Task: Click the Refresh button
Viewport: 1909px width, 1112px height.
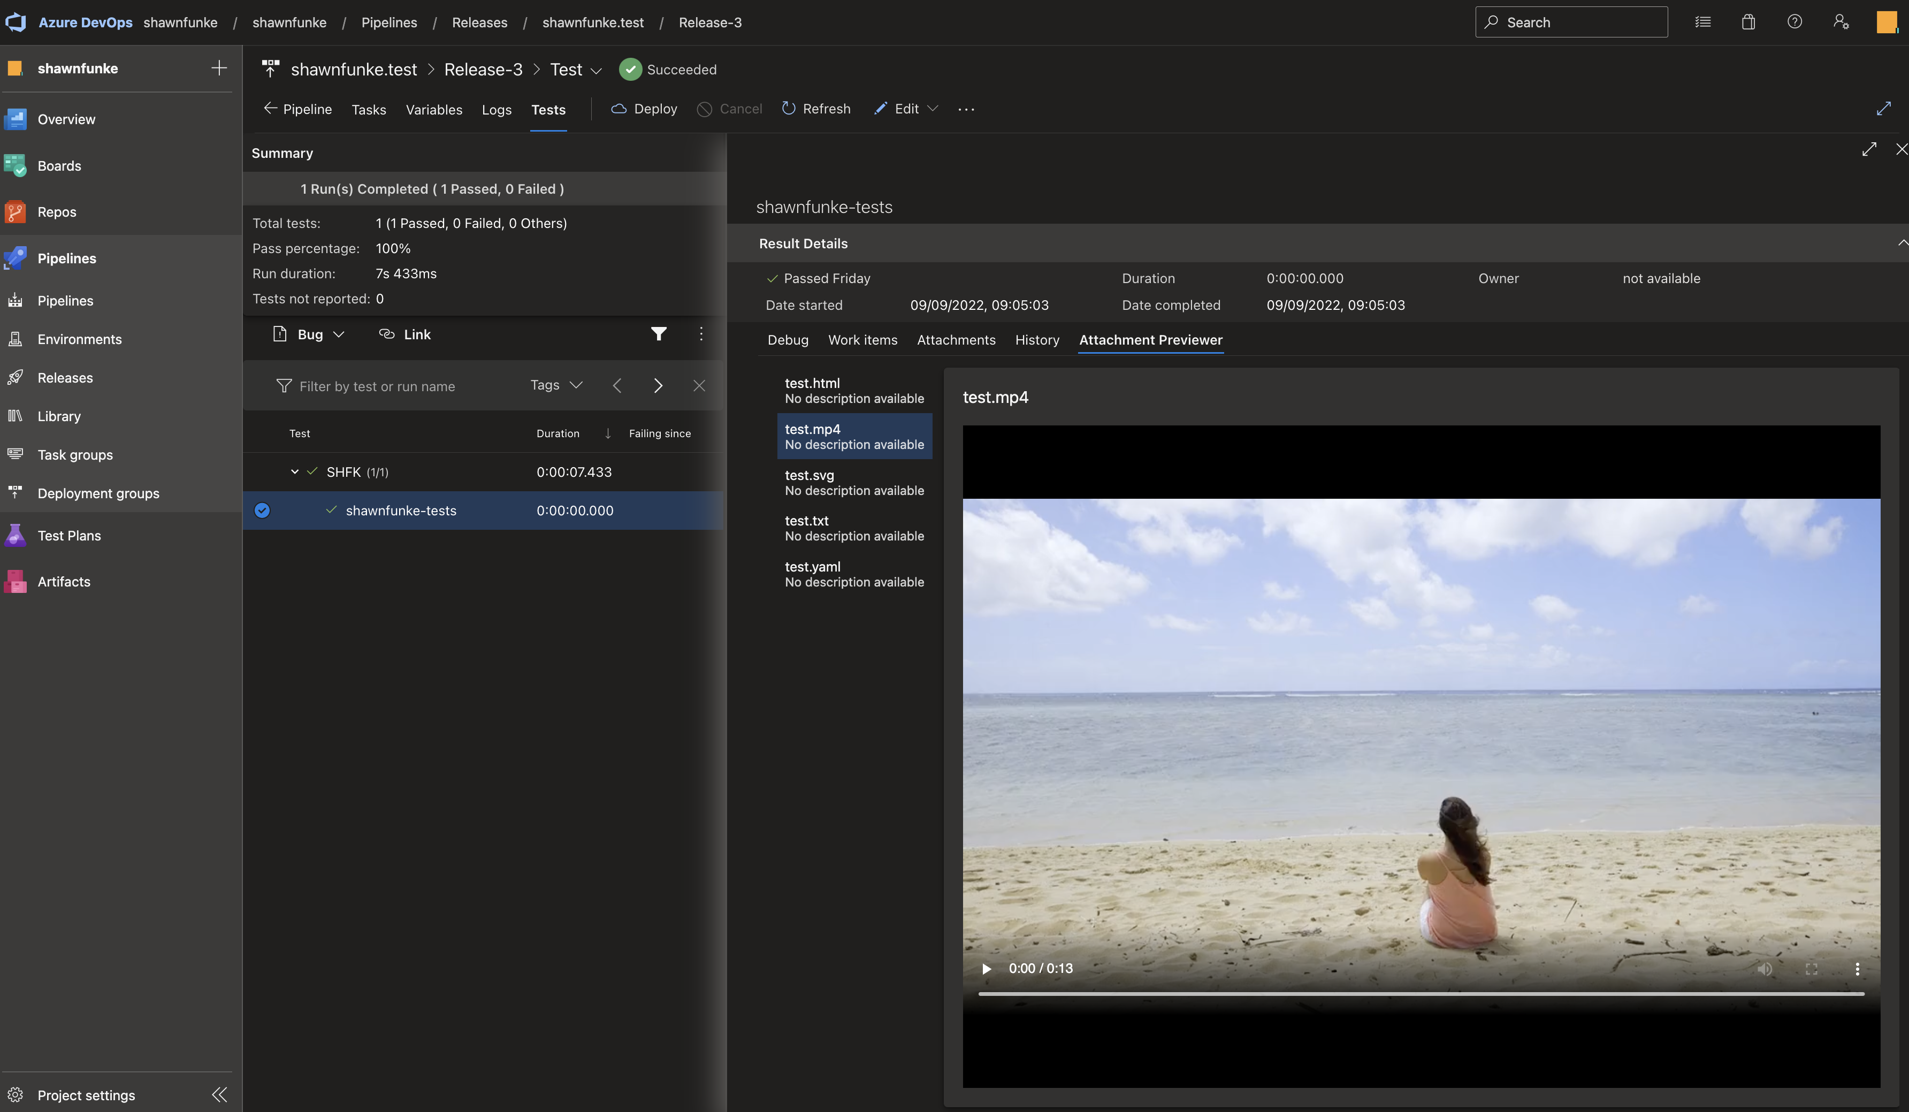Action: pyautogui.click(x=816, y=109)
